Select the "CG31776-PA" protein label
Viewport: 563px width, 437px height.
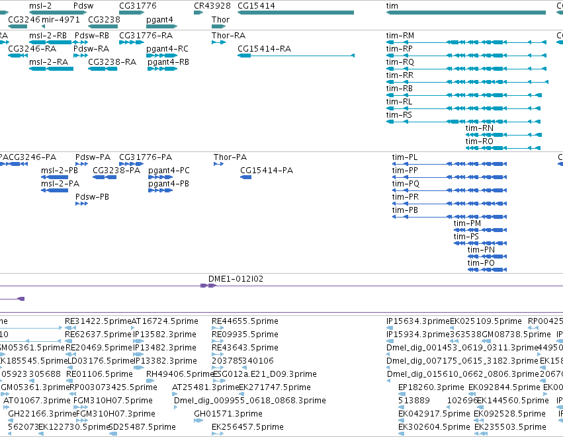(x=146, y=157)
